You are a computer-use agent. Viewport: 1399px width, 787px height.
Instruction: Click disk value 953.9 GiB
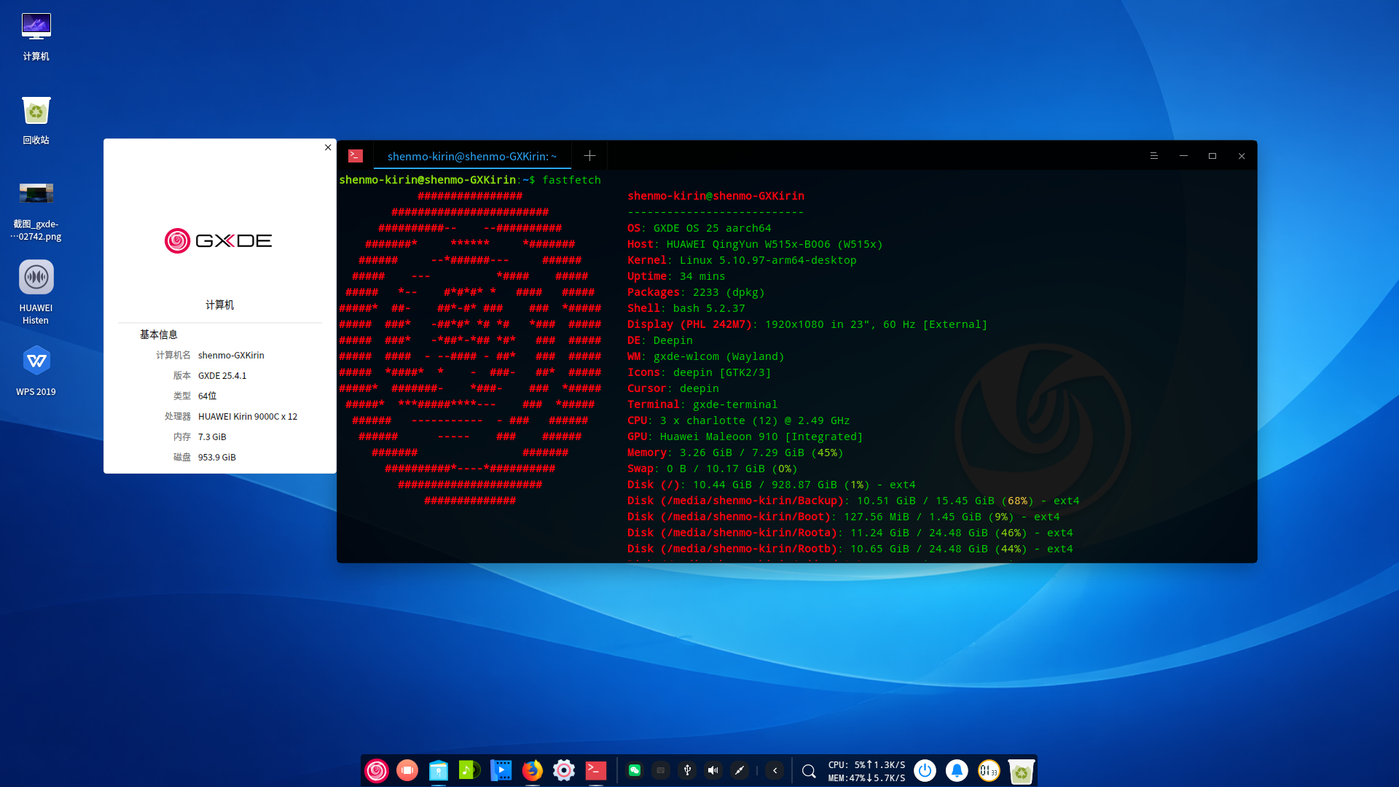(x=217, y=457)
